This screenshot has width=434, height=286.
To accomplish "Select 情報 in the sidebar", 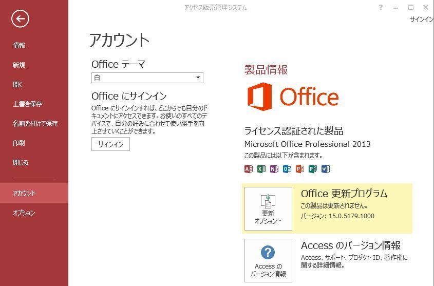I will (x=19, y=45).
